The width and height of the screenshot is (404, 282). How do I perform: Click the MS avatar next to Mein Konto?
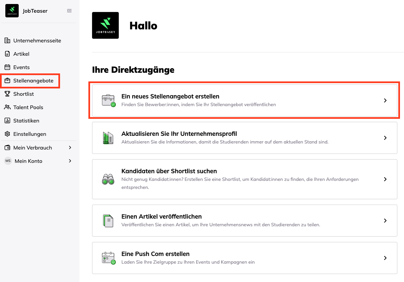[8, 161]
